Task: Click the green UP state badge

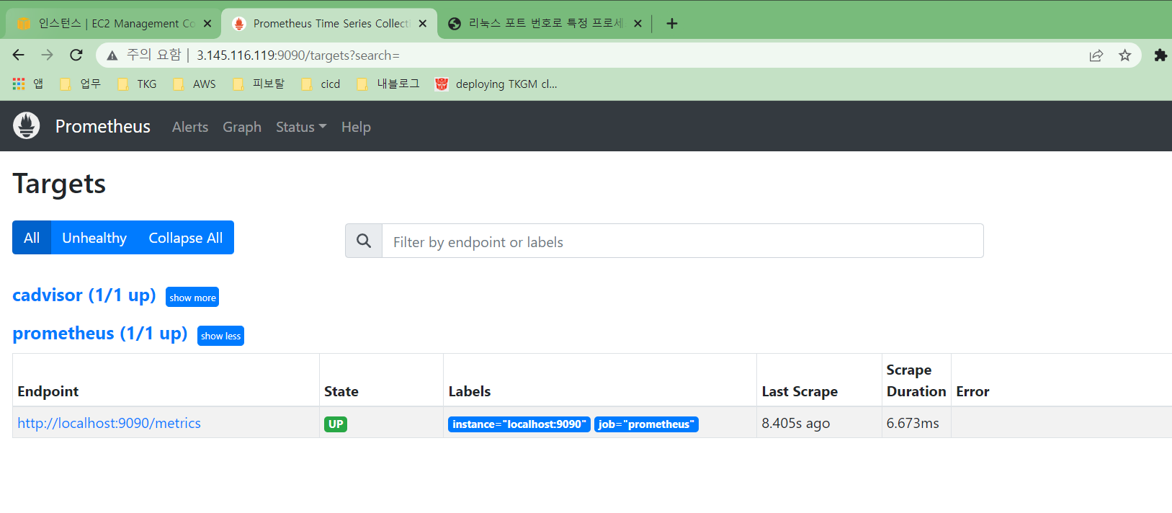Action: tap(336, 424)
